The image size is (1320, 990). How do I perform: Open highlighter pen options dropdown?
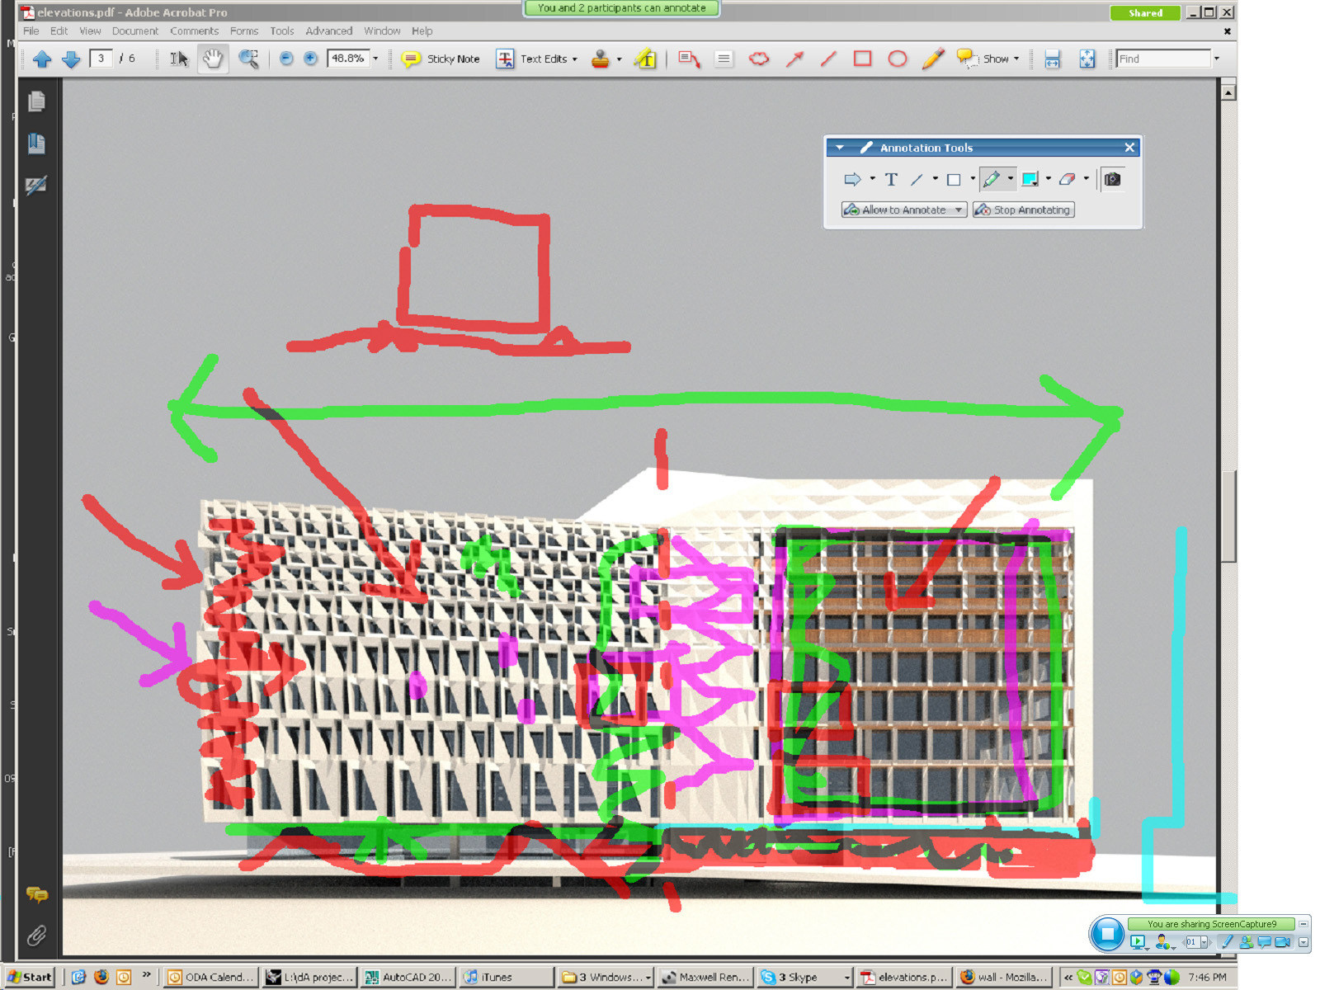point(1011,179)
